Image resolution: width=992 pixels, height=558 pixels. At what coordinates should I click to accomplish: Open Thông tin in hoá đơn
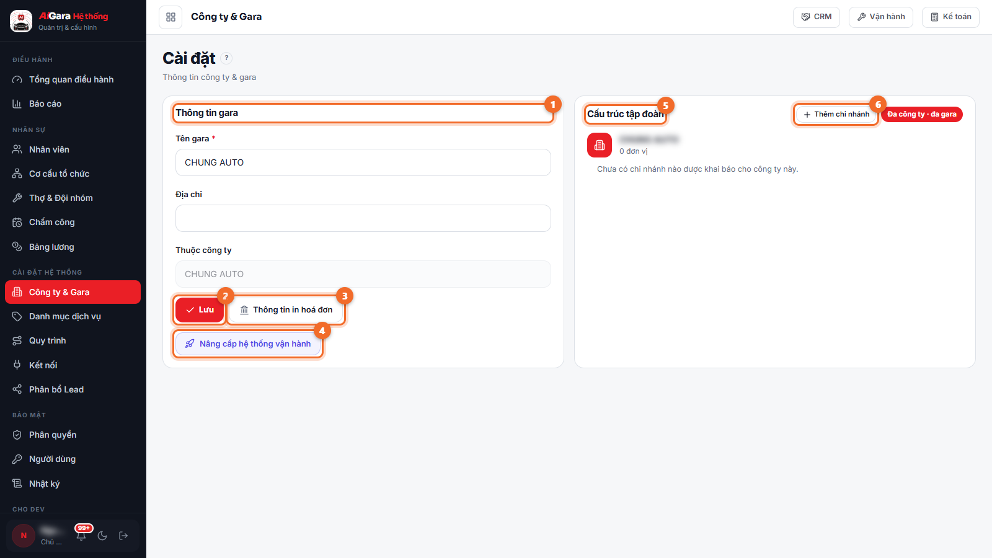(286, 310)
